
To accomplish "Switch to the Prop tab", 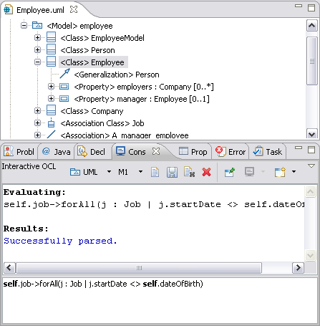I will [x=193, y=152].
